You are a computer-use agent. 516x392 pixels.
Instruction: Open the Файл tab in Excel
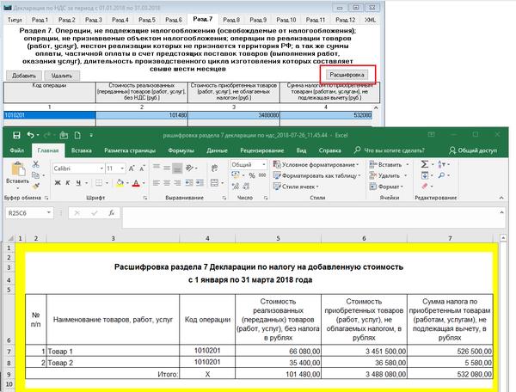pos(17,150)
